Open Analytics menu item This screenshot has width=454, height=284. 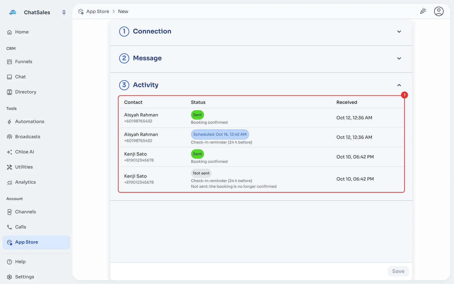click(36, 182)
